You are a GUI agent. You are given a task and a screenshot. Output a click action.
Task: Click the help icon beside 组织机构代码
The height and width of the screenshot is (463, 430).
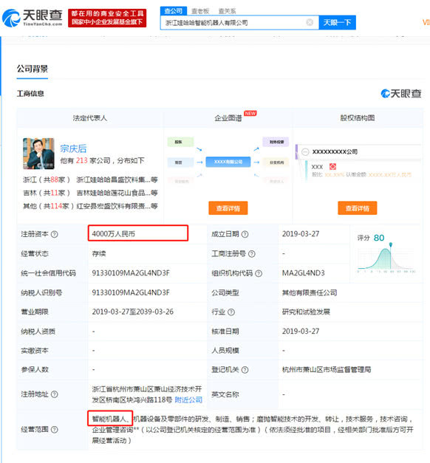pos(259,273)
